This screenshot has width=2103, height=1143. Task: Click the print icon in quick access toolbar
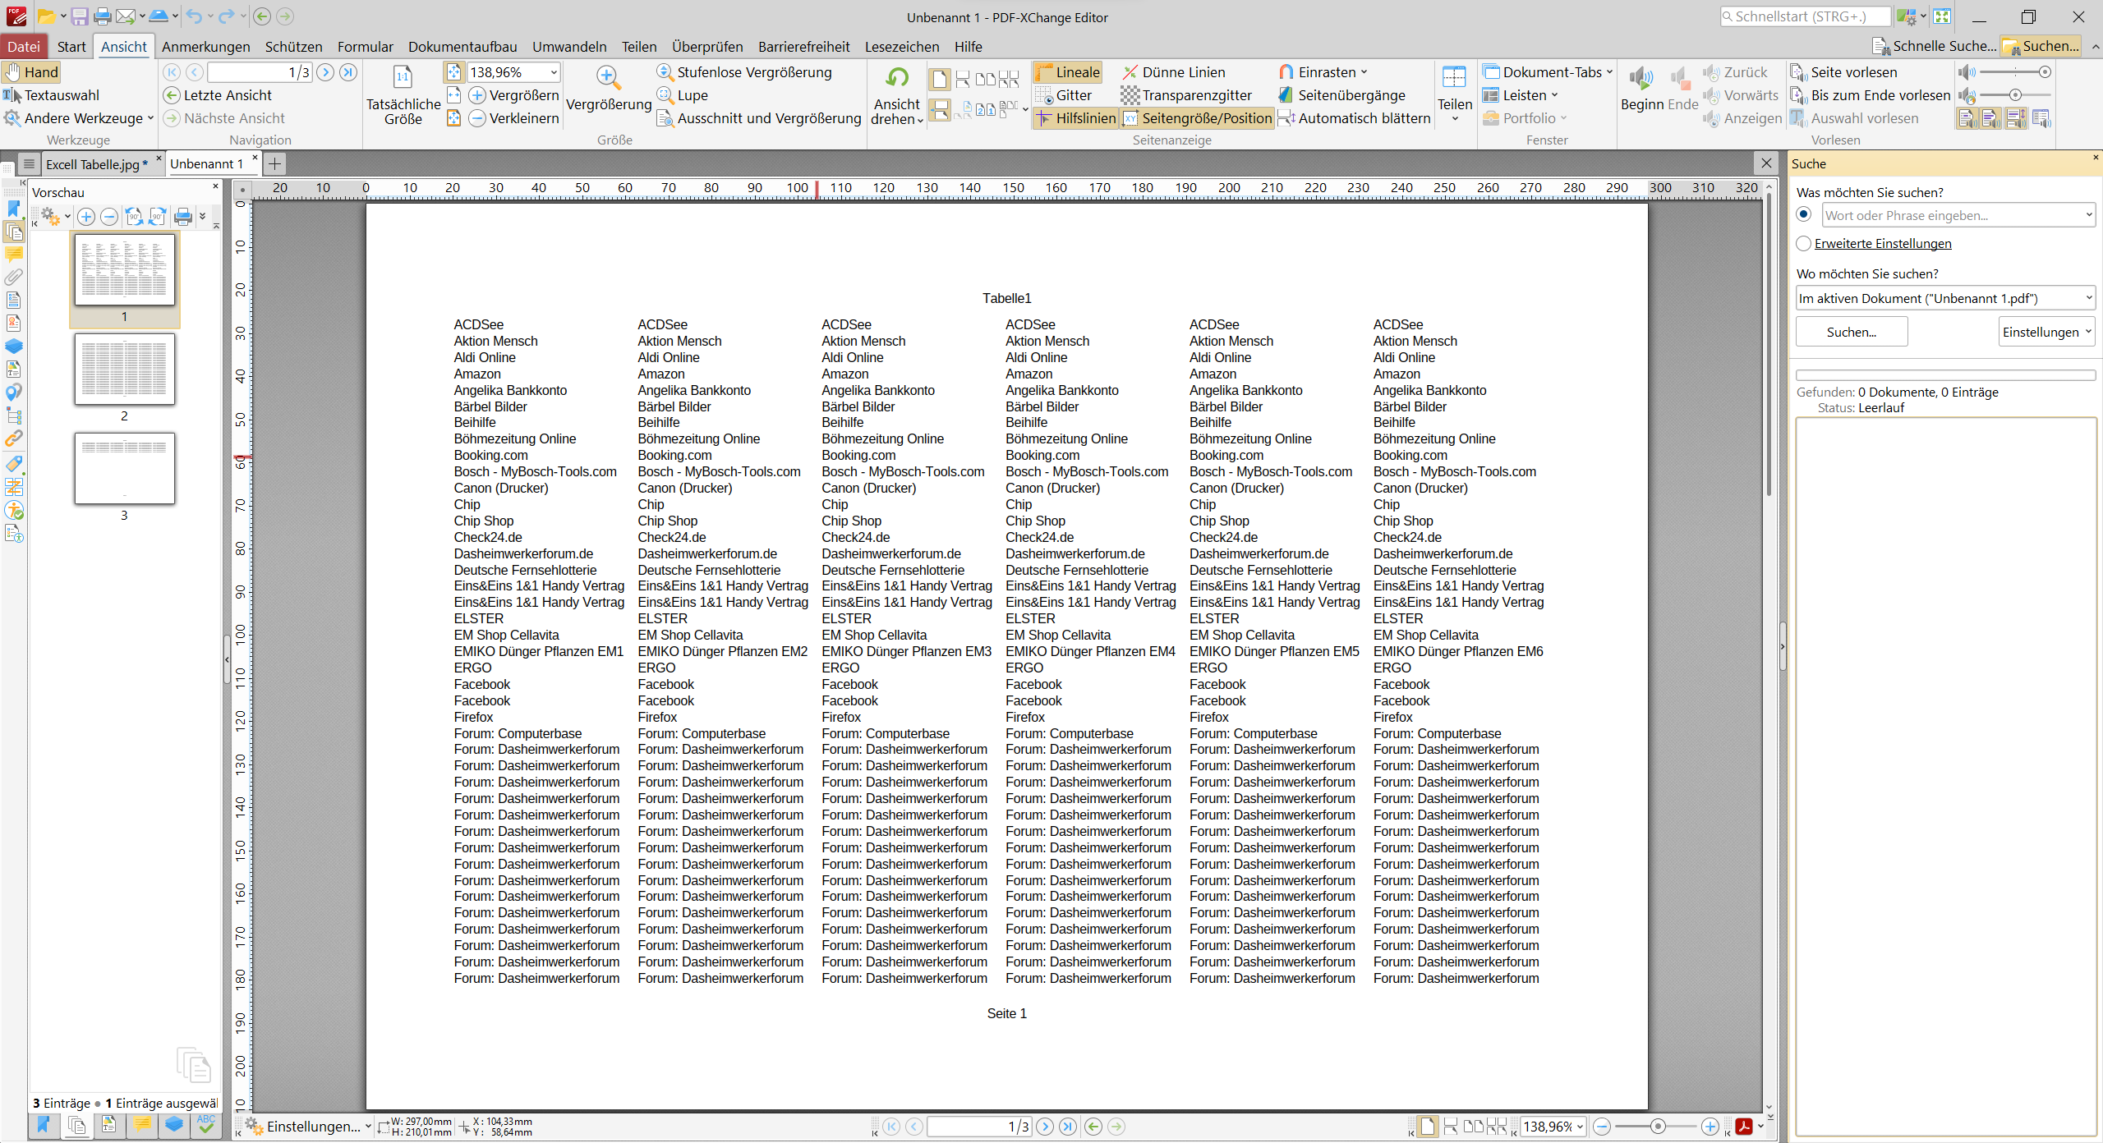pyautogui.click(x=103, y=16)
